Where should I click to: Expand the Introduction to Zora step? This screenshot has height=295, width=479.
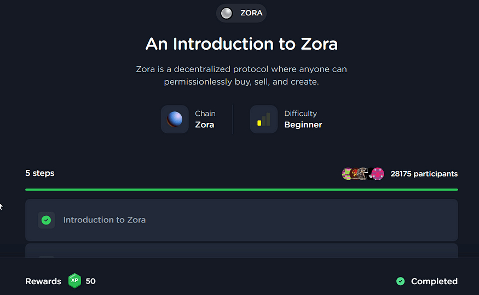241,220
